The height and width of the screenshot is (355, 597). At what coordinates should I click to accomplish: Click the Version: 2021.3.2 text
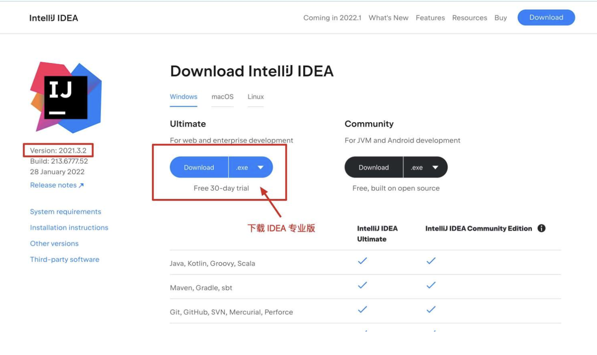click(58, 150)
